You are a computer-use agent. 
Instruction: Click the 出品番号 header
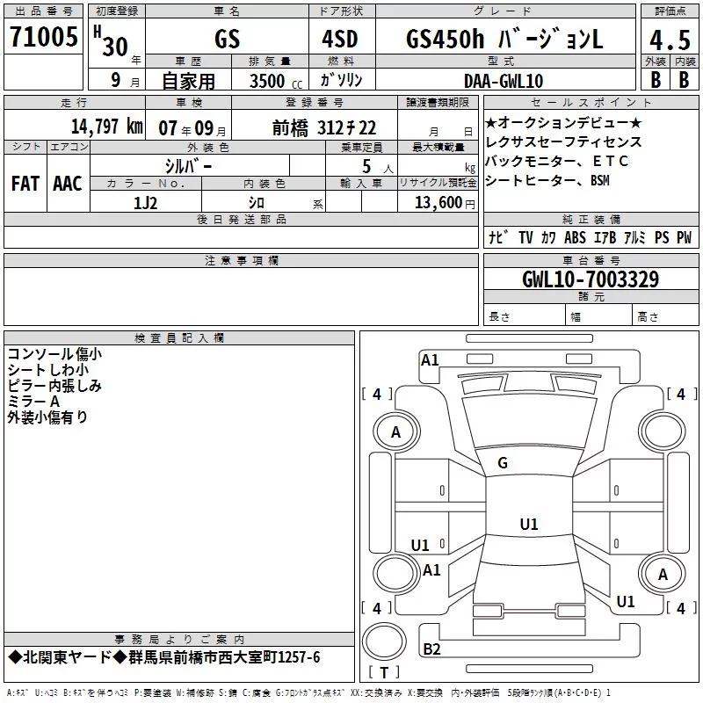point(43,11)
